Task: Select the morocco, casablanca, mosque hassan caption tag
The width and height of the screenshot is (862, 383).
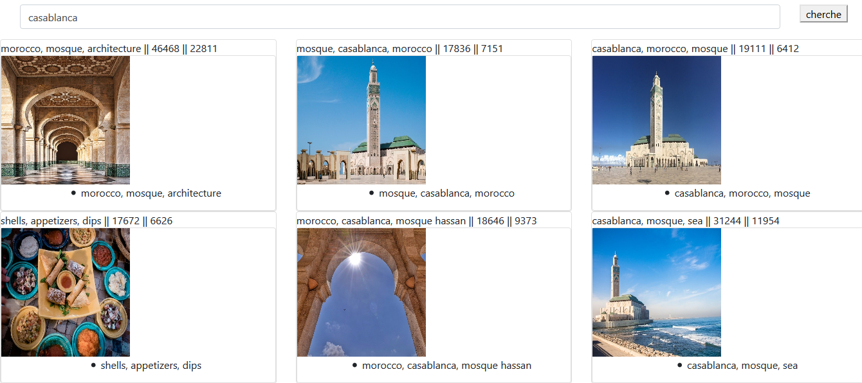Action: click(x=448, y=365)
